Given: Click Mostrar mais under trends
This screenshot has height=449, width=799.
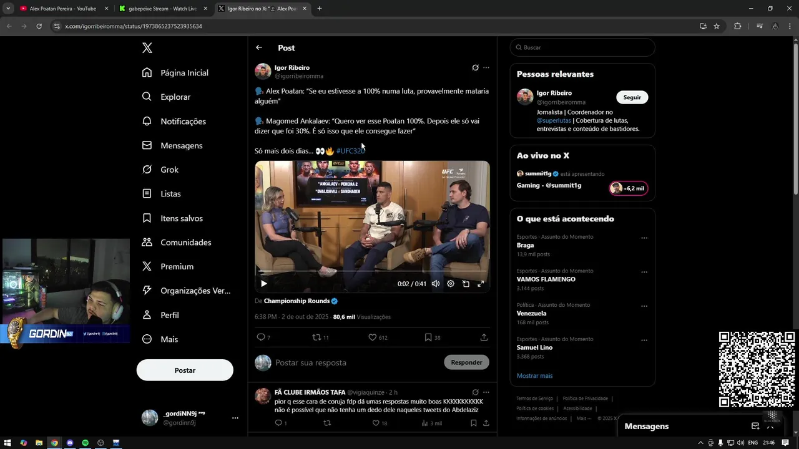Looking at the screenshot, I should [534, 376].
